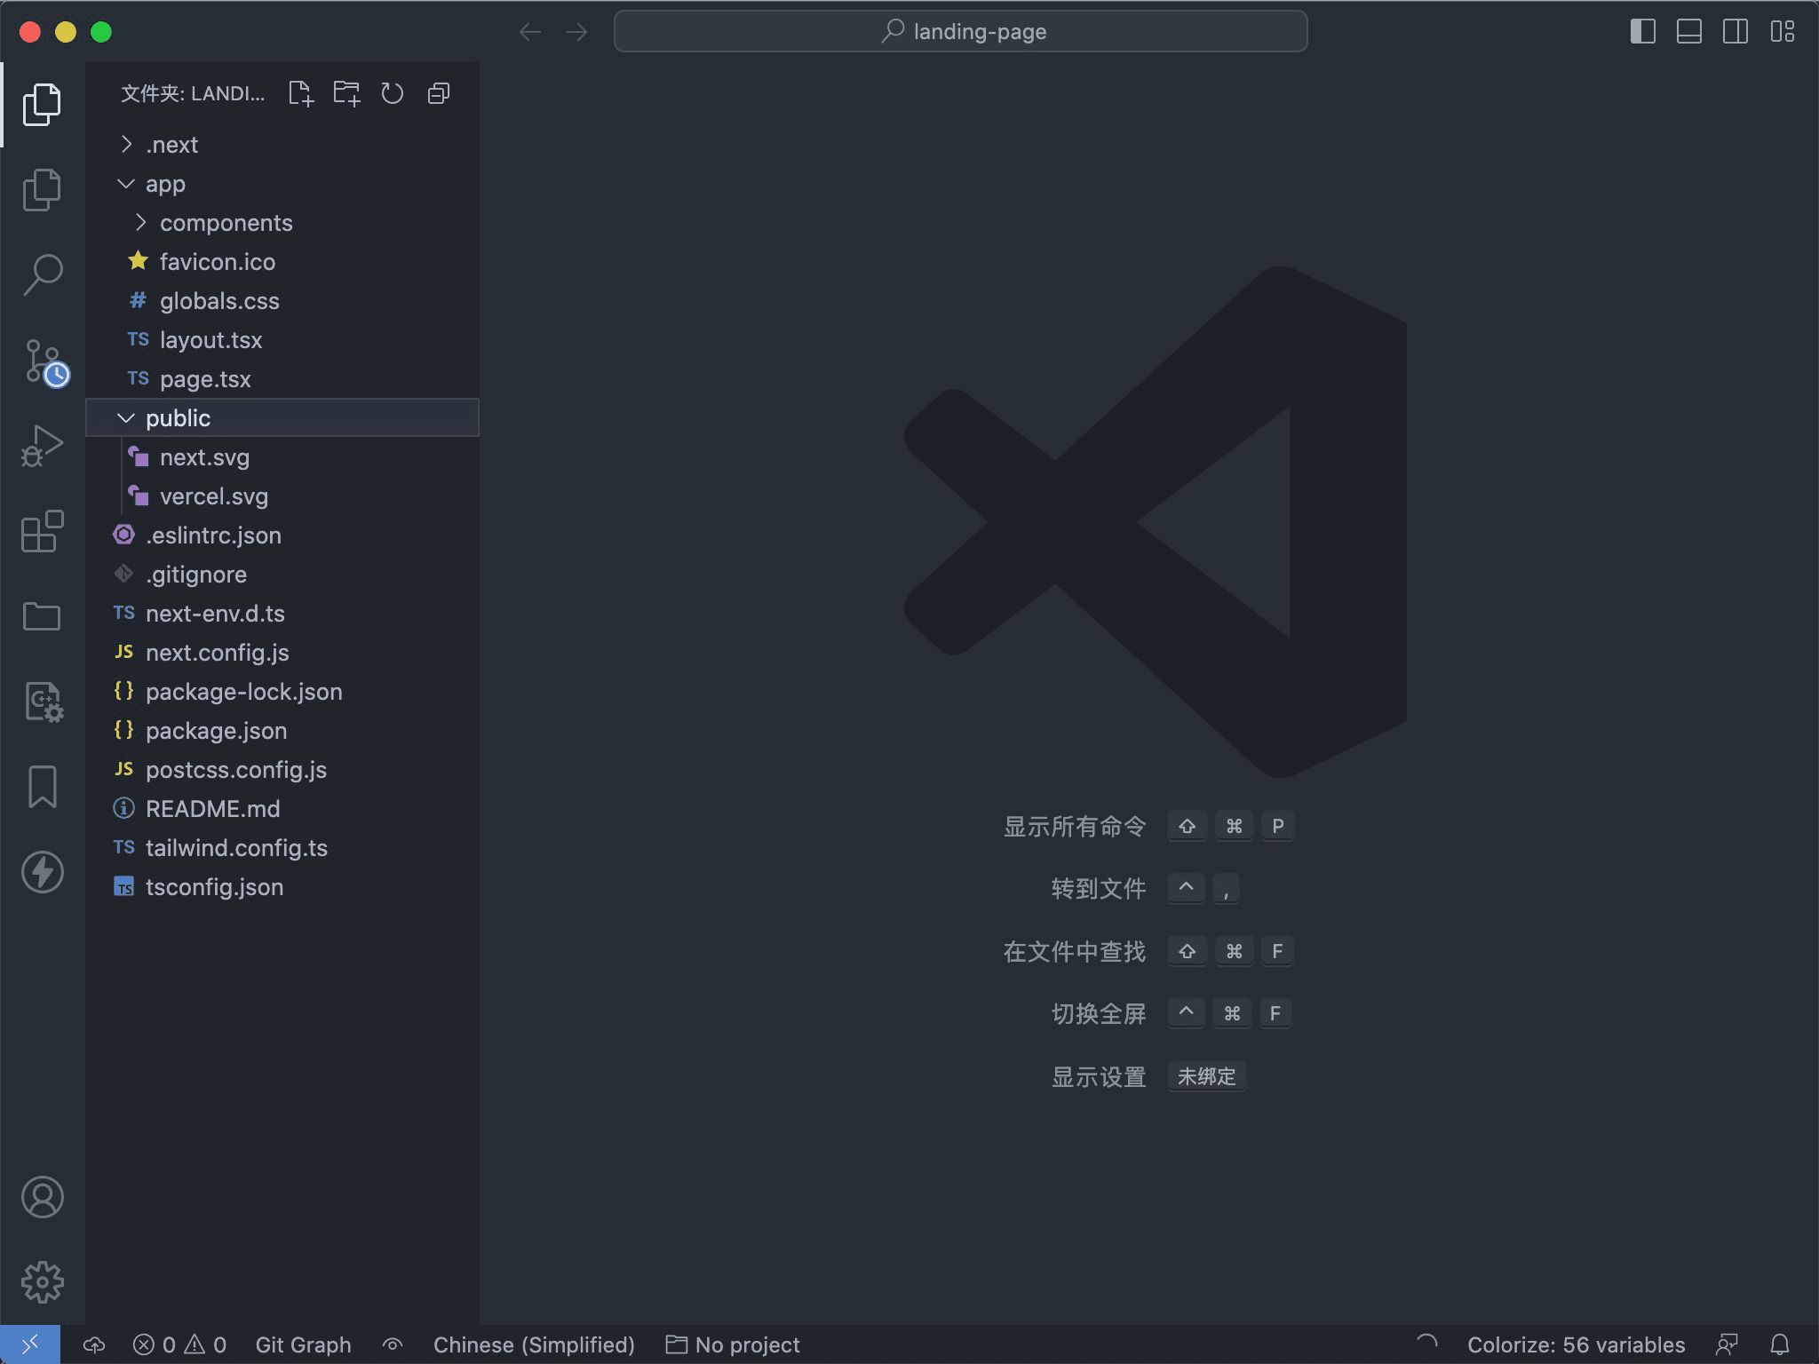Open next.svg file
The width and height of the screenshot is (1819, 1364).
pos(282,457)
